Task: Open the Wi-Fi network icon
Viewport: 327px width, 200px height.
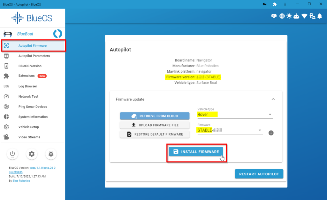Action: pos(304,16)
